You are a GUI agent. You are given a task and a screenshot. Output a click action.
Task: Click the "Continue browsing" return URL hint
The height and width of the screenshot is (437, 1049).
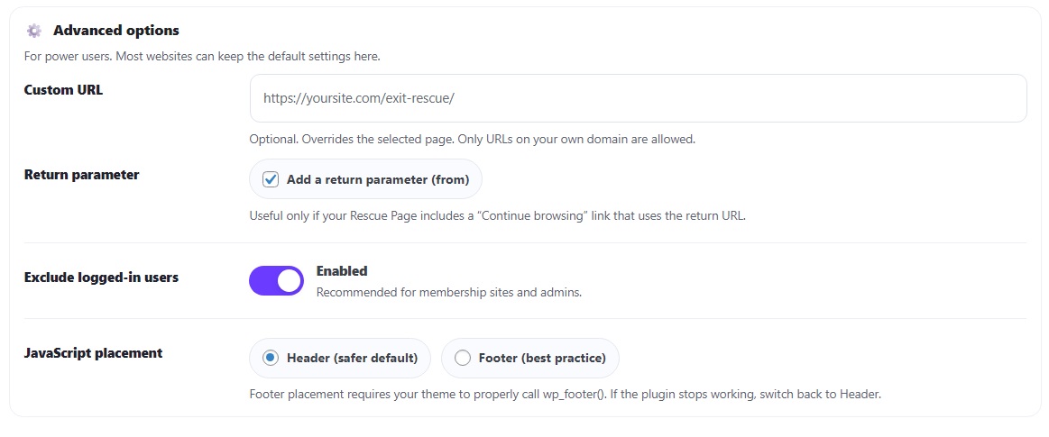[497, 216]
